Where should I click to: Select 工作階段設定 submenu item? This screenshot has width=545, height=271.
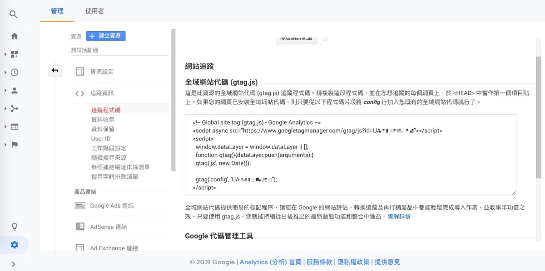[109, 148]
